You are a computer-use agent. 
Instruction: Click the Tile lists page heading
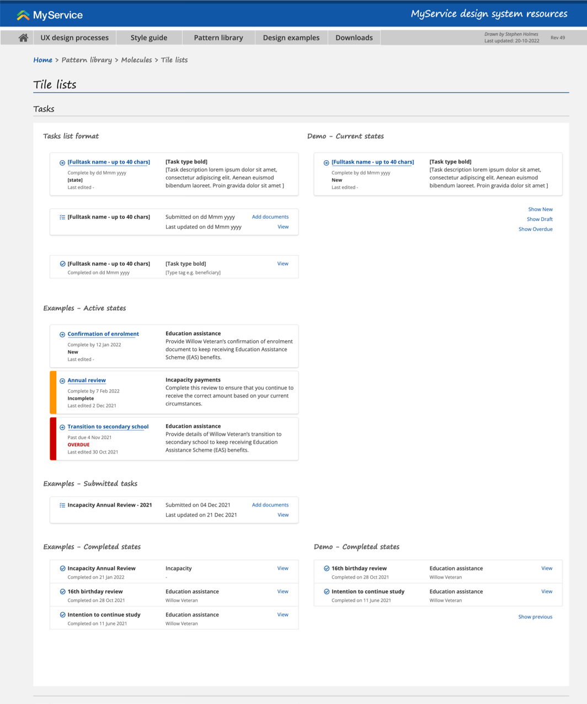tap(55, 84)
